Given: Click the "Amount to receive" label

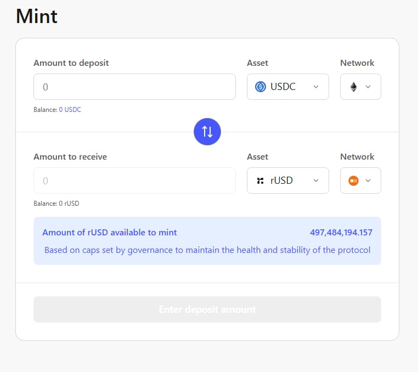Looking at the screenshot, I should pos(70,157).
